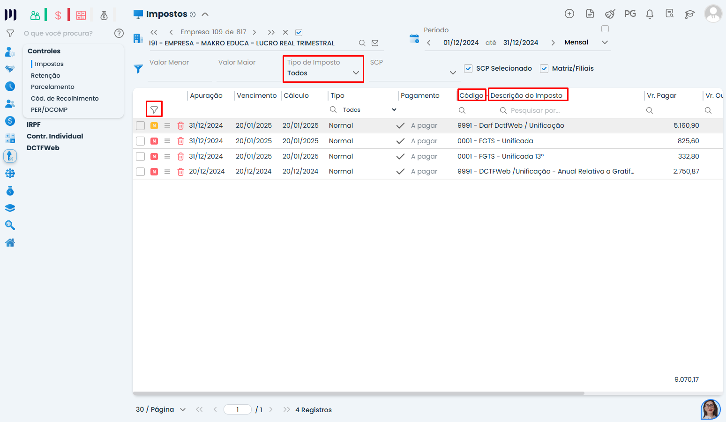Click the plus circle add icon

pyautogui.click(x=569, y=14)
